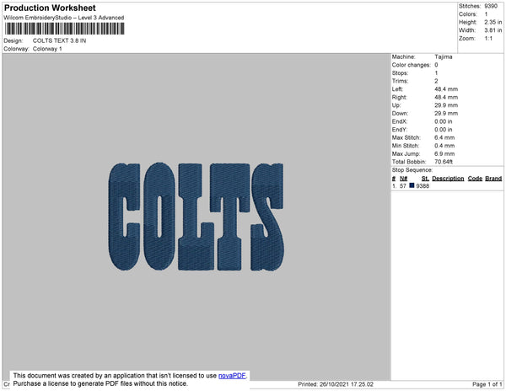Select the Tajima machine value
Viewport: 506px width, 391px height.
point(444,56)
